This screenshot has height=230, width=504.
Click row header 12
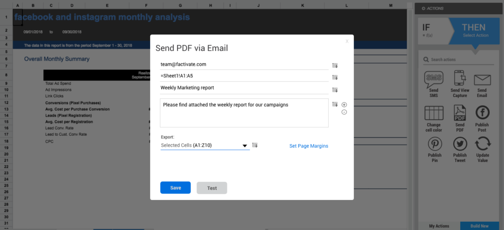(6, 102)
